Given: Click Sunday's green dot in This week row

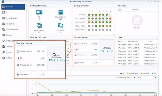Looking at the screenshot, I should (x=89, y=15).
